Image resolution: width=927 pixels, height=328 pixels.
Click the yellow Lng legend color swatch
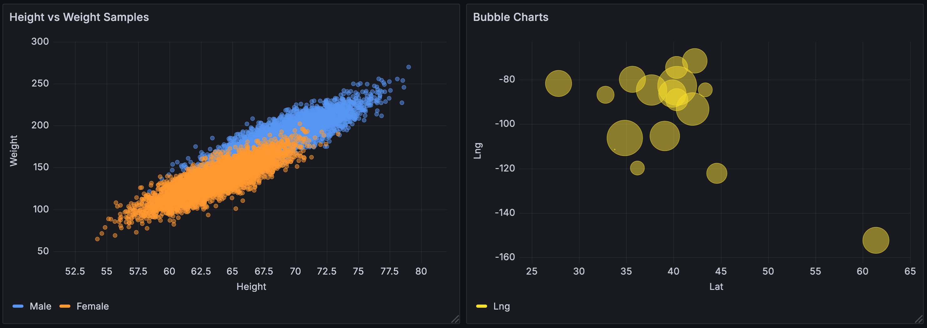coord(482,306)
